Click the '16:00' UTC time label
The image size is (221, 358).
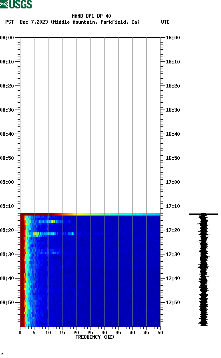click(x=173, y=38)
